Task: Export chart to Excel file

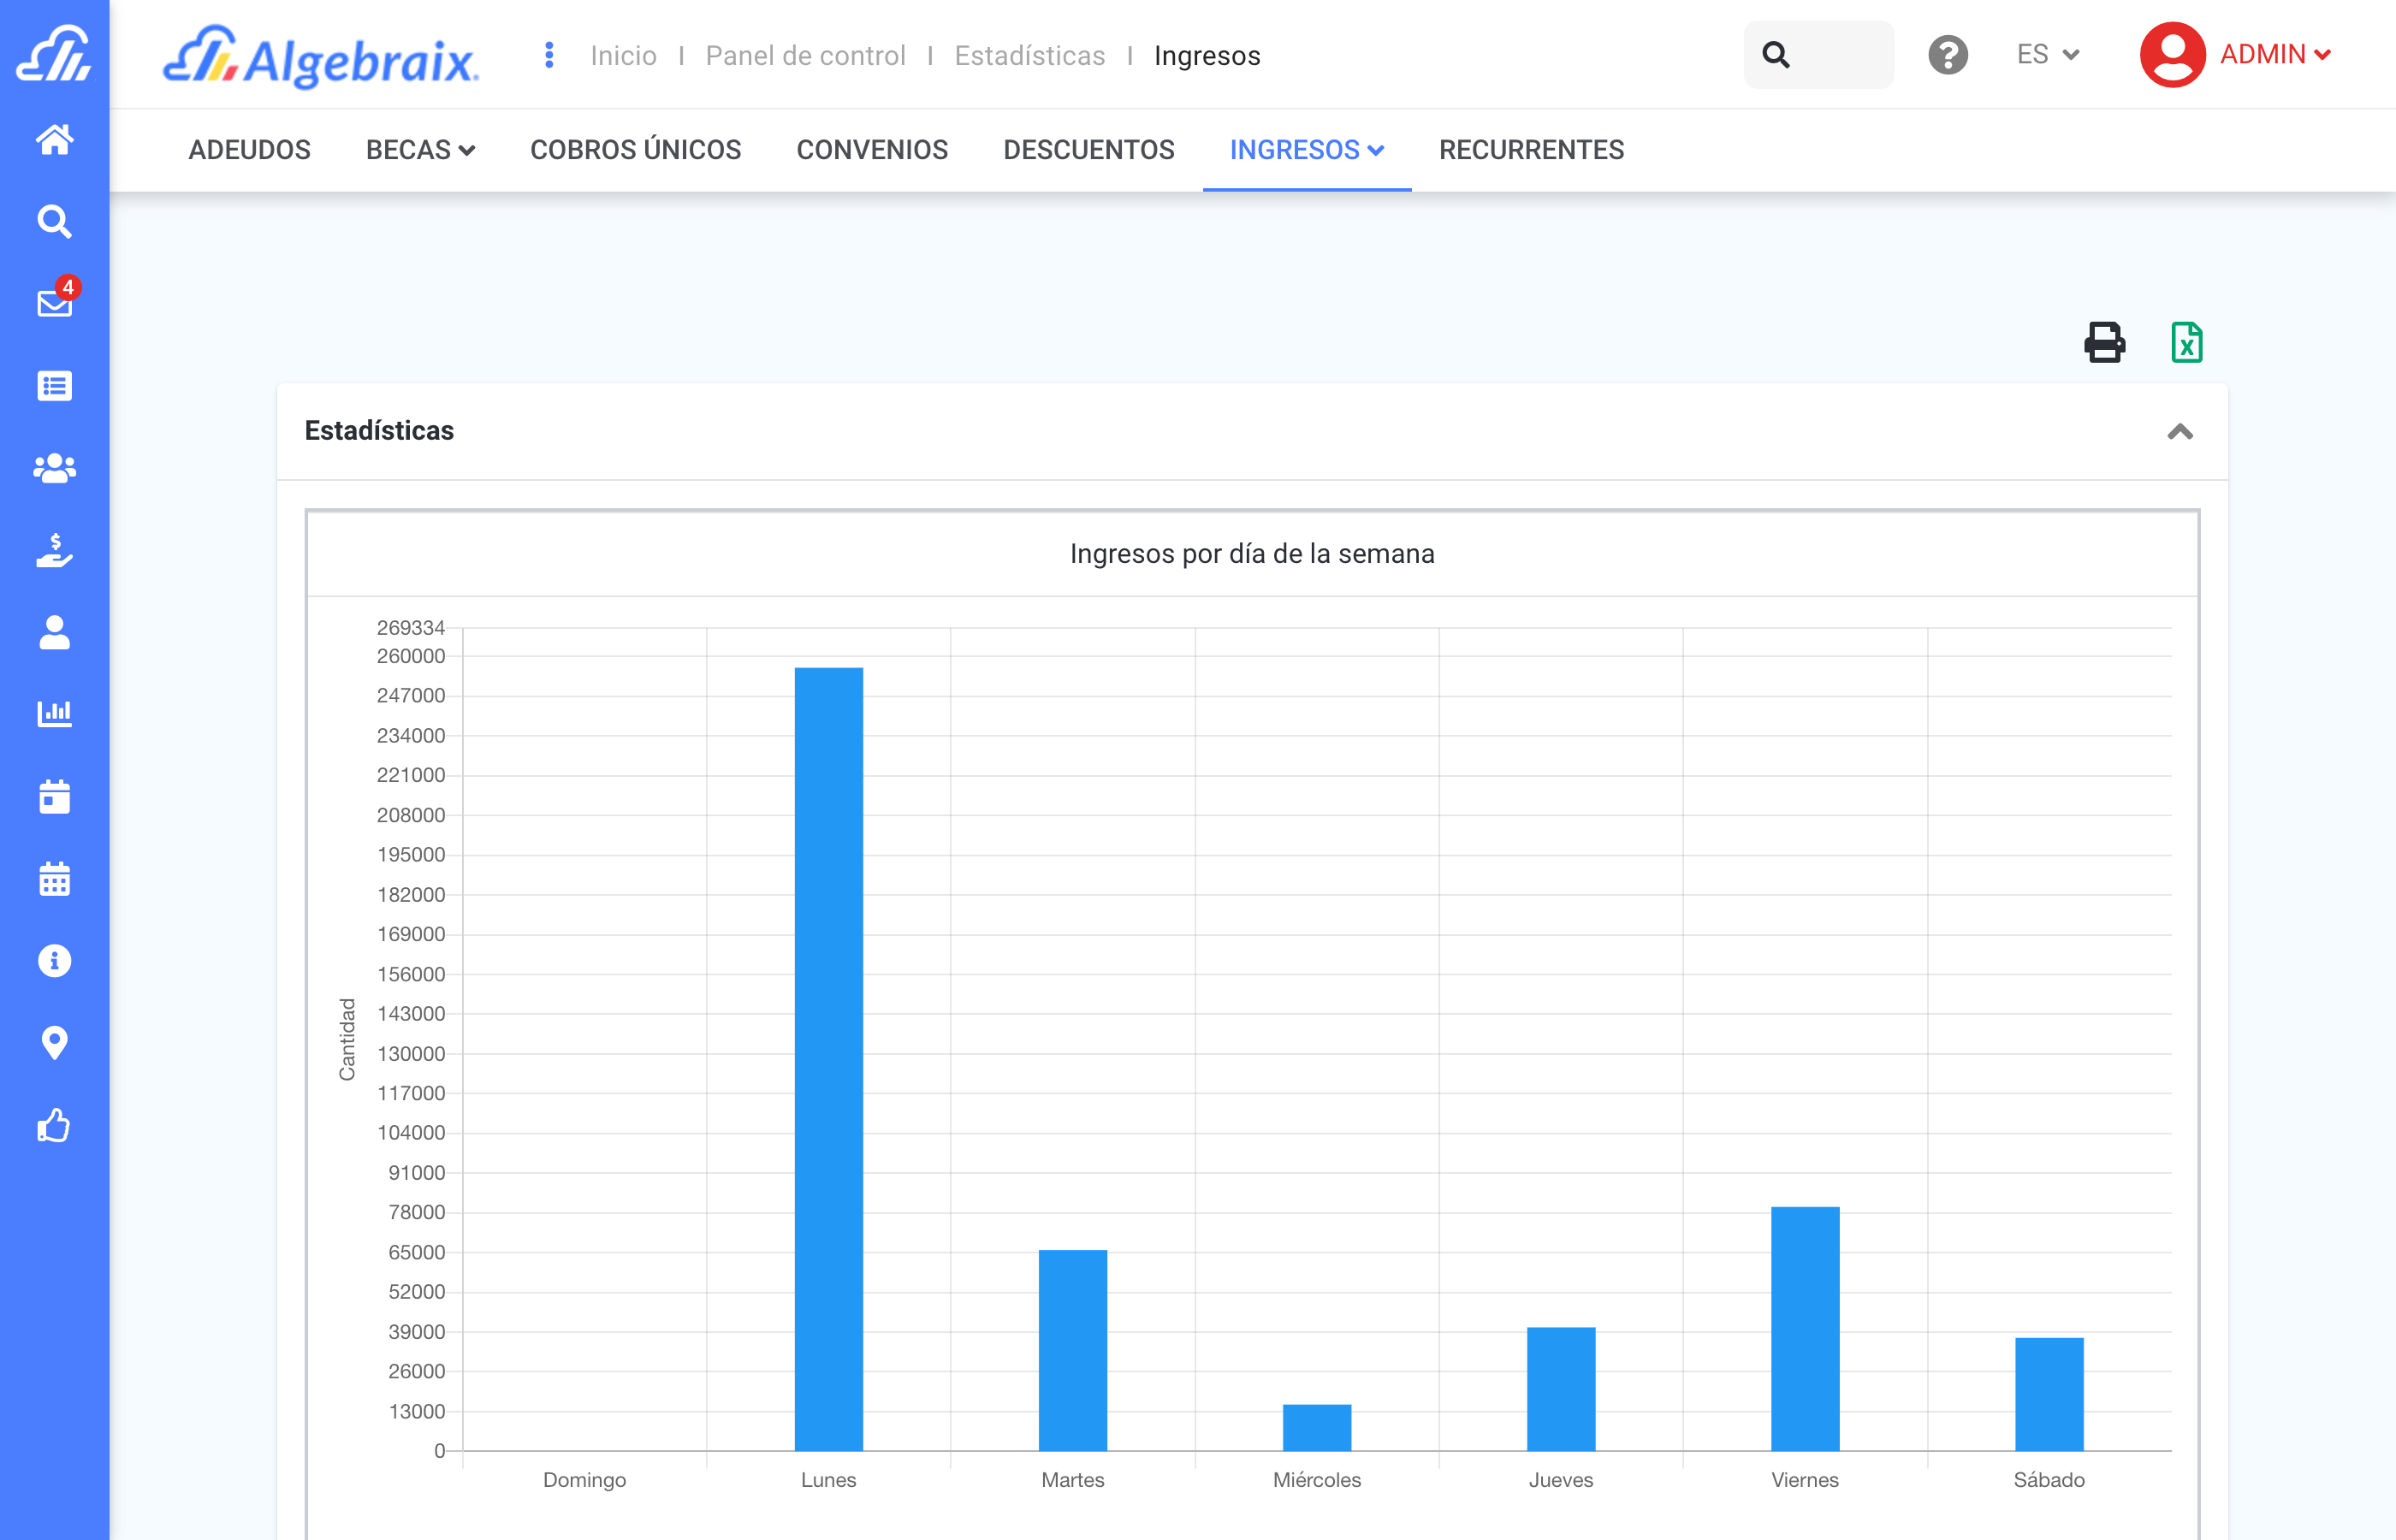Action: (x=2186, y=343)
